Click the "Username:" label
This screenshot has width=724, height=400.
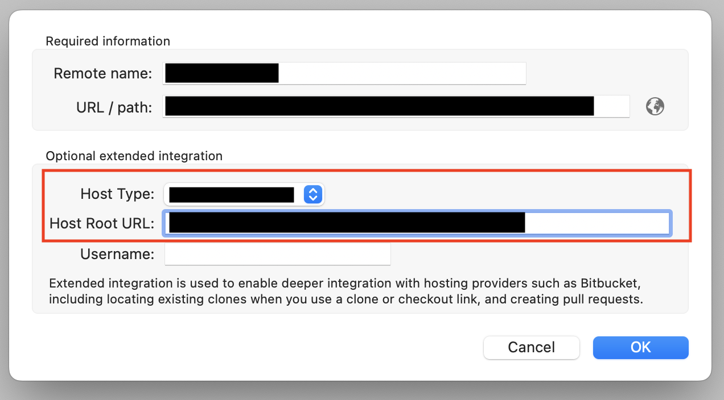(117, 254)
